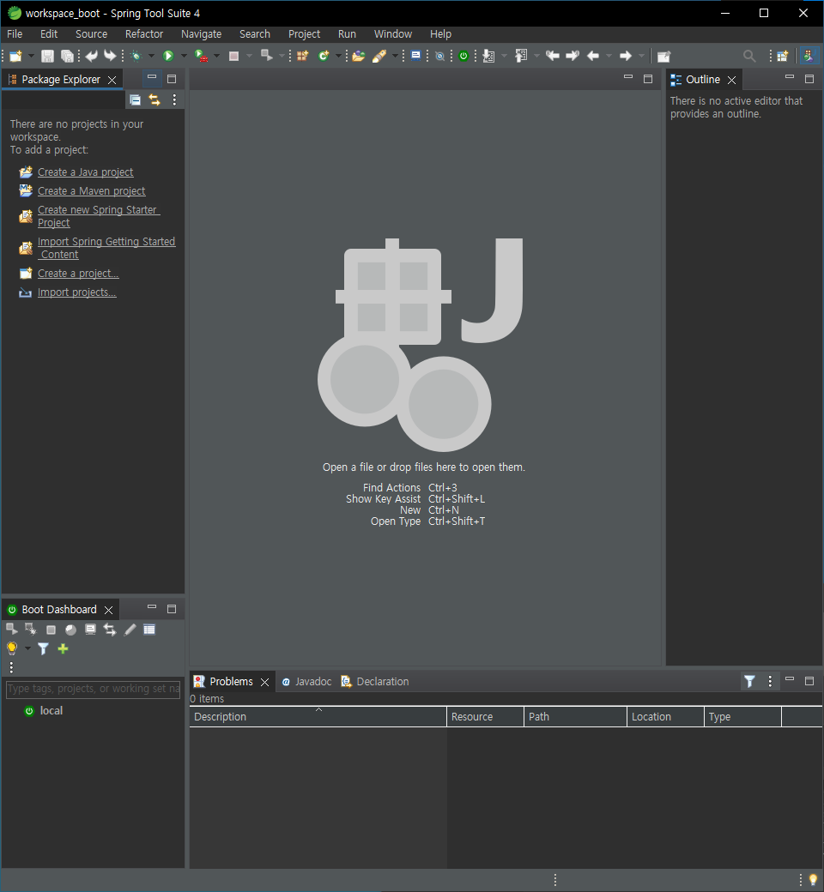Open the Boot Dashboard view menu dots

[11, 667]
